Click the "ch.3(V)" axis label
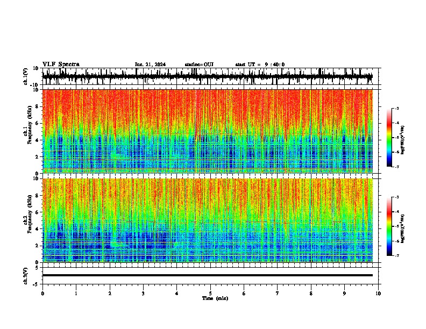Viewport: 426px width, 329px height. 26,276
